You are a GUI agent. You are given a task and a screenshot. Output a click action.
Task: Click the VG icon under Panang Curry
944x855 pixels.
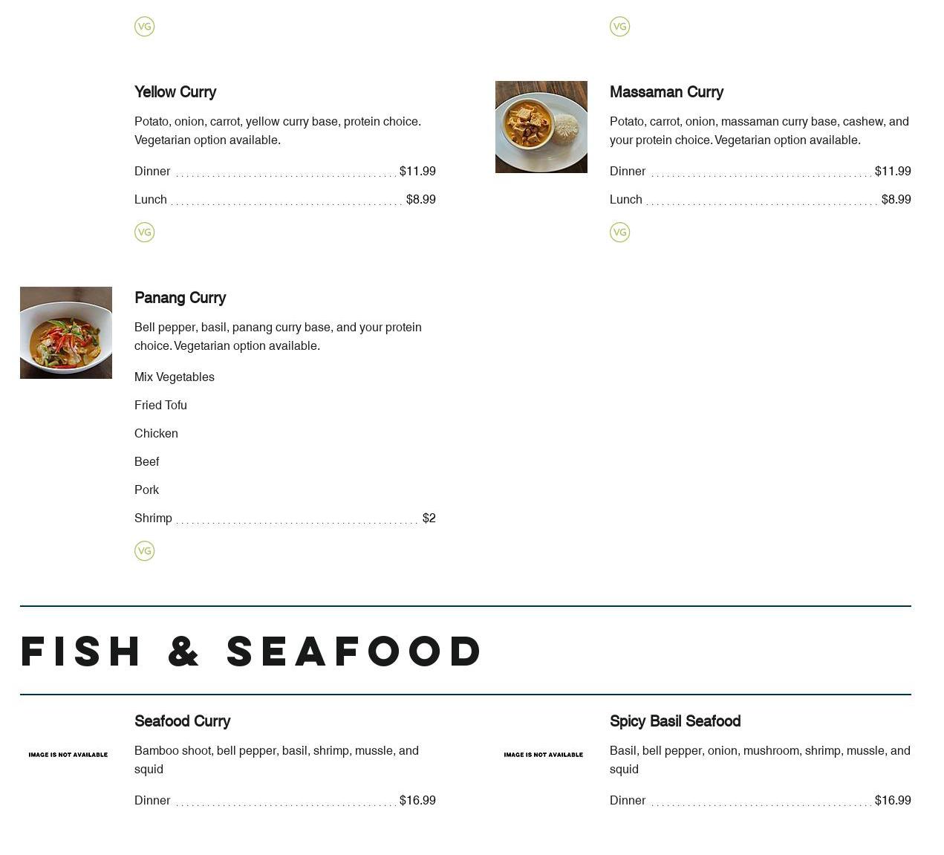[144, 551]
